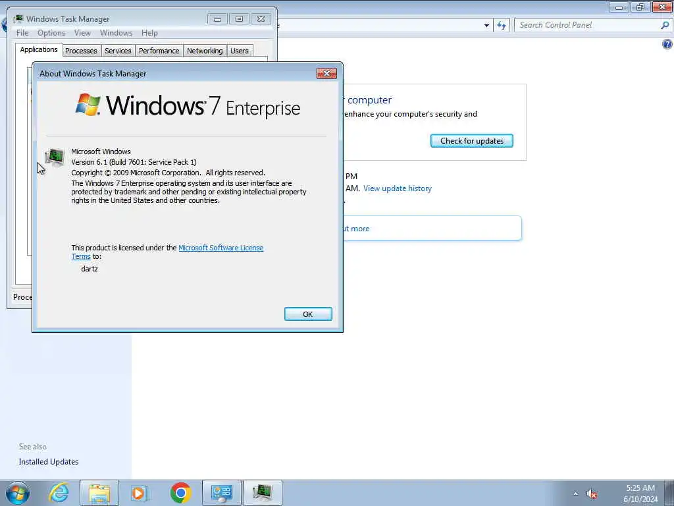The height and width of the screenshot is (506, 674).
Task: Switch to Control Panel taskbar button
Action: click(222, 493)
